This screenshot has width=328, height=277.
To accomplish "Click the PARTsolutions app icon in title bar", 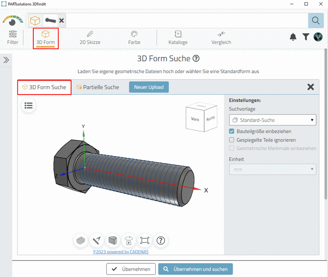I will [4, 4].
